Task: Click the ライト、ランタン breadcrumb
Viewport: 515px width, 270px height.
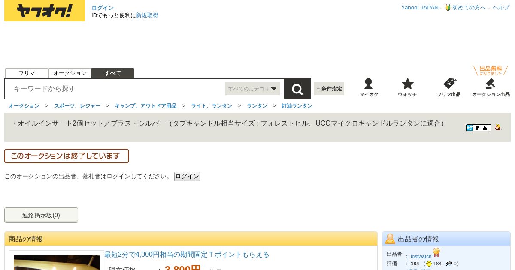Action: (212, 106)
